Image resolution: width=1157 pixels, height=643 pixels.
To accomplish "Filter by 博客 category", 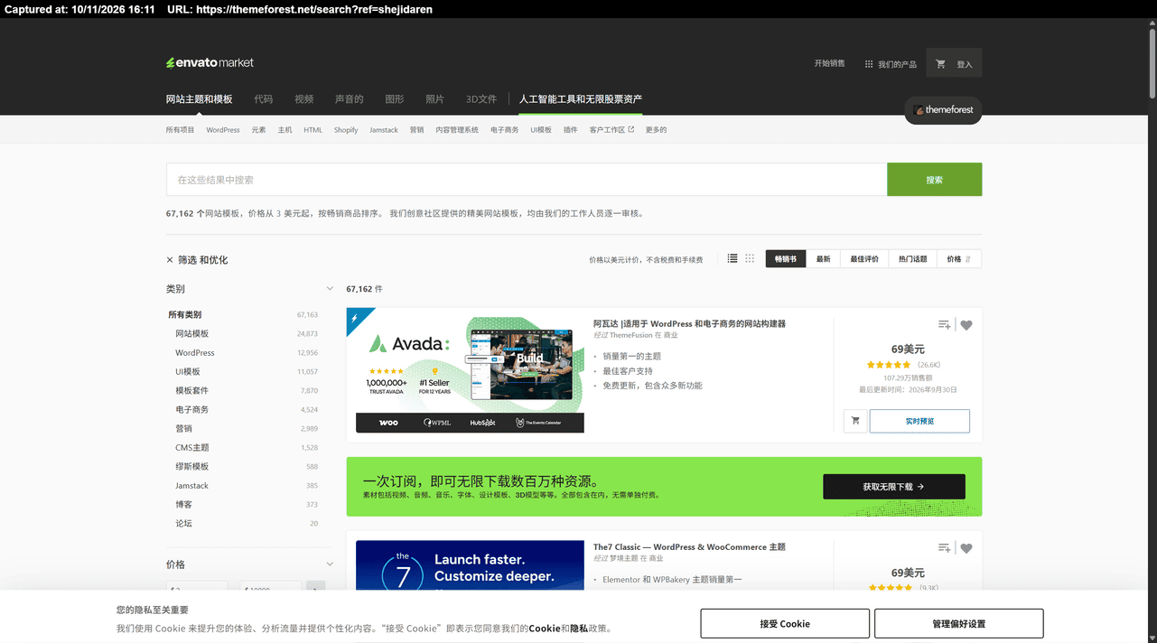I will coord(183,505).
